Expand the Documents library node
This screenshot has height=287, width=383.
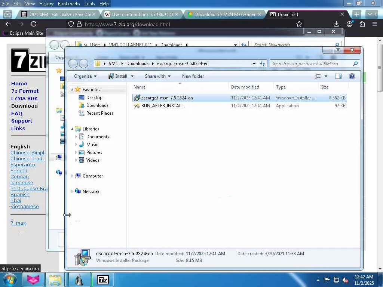(76, 137)
